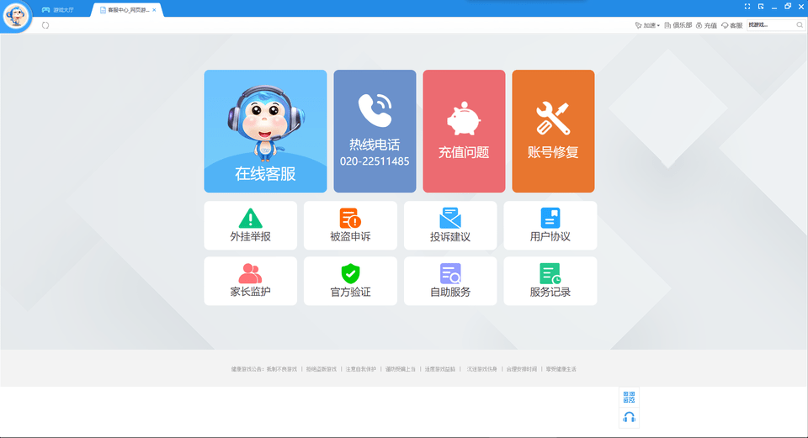Open 用户协议 user agreement
808x438 pixels.
tap(550, 225)
